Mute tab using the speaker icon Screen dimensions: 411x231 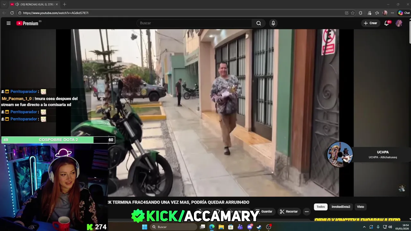pyautogui.click(x=17, y=4)
